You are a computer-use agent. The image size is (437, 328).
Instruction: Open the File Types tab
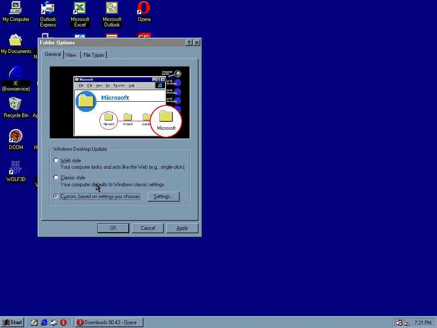[94, 55]
